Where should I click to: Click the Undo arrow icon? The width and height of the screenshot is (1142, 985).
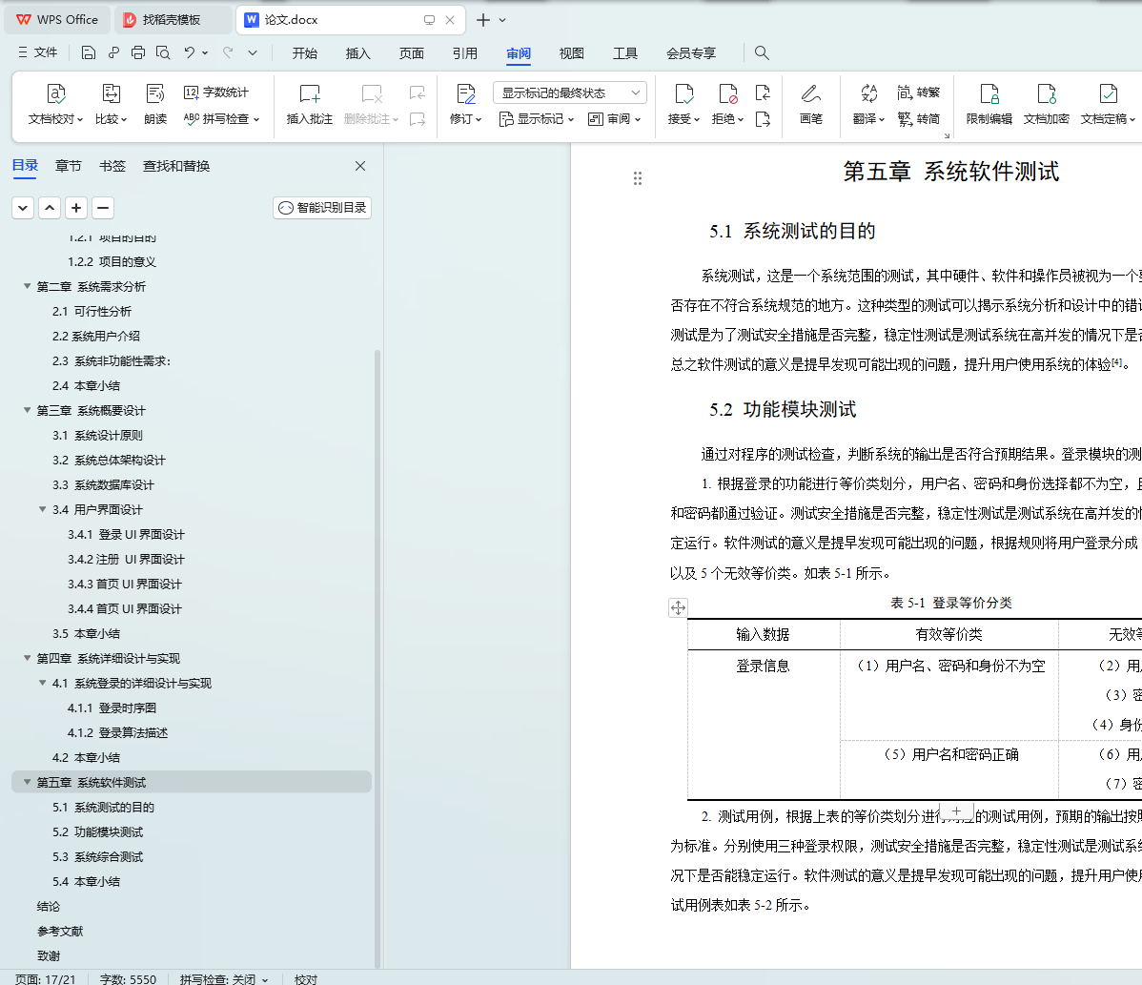[190, 52]
